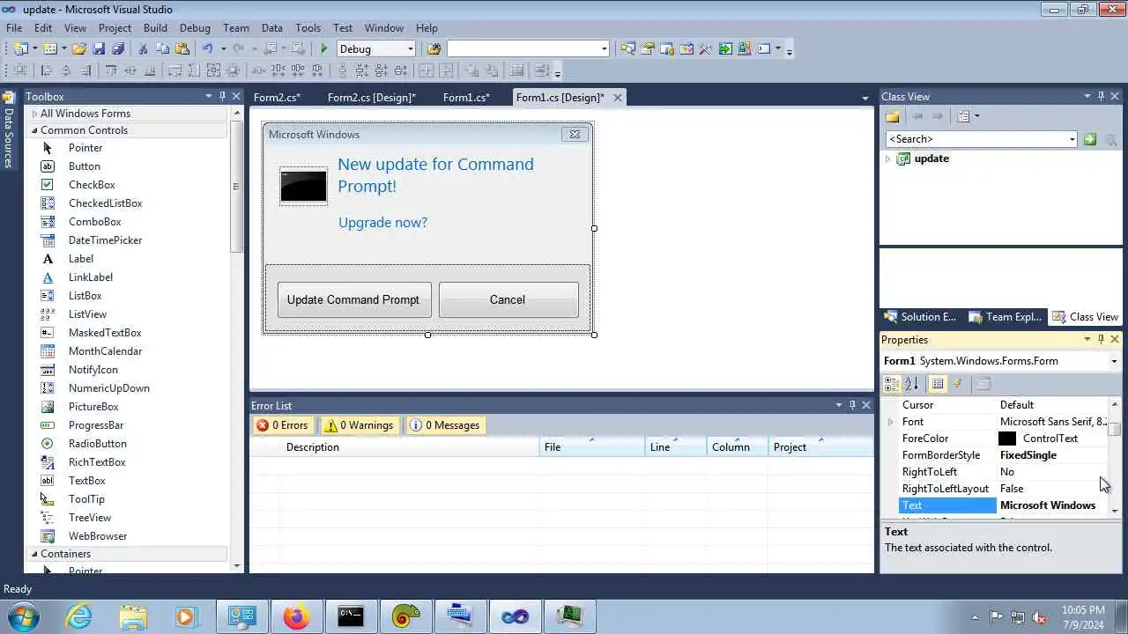Click the Text property value field
Screen dimensions: 1128x634
pyautogui.click(x=1053, y=505)
